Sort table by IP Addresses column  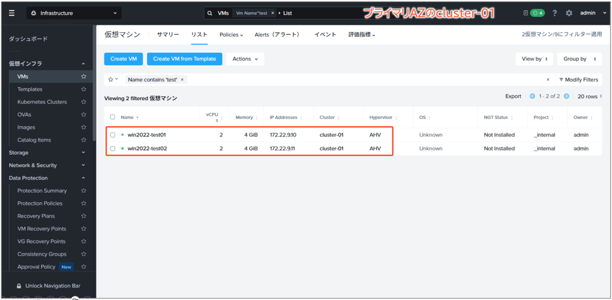click(x=286, y=117)
